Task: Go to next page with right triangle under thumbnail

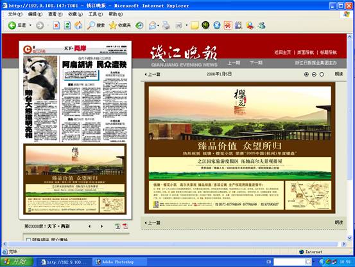Action: point(101,226)
